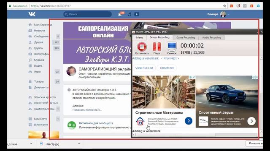
Task: Click Показать полностью link
Action: 87,110
